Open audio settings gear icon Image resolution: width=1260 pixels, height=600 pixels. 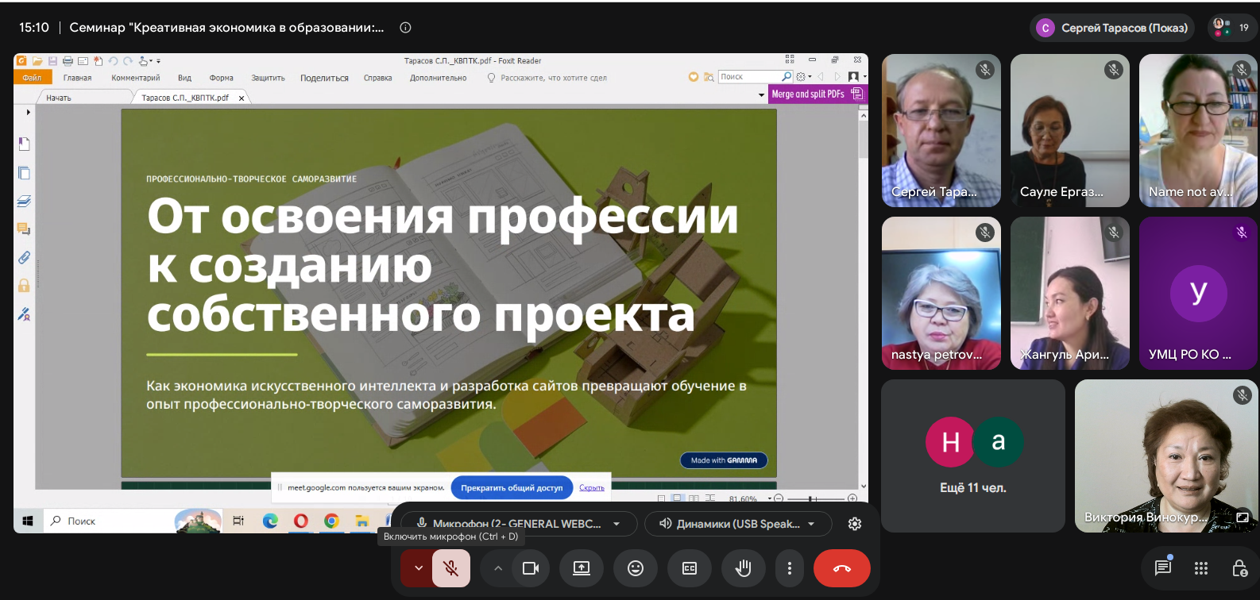pyautogui.click(x=855, y=524)
